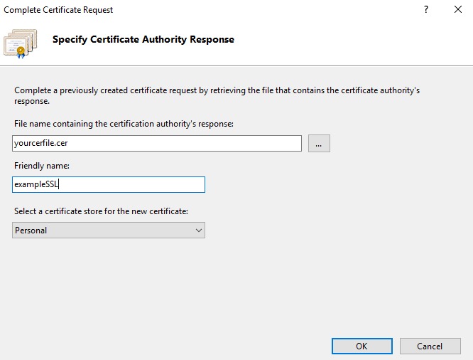Image resolution: width=473 pixels, height=360 pixels.
Task: Click the OK button
Action: [x=361, y=346]
